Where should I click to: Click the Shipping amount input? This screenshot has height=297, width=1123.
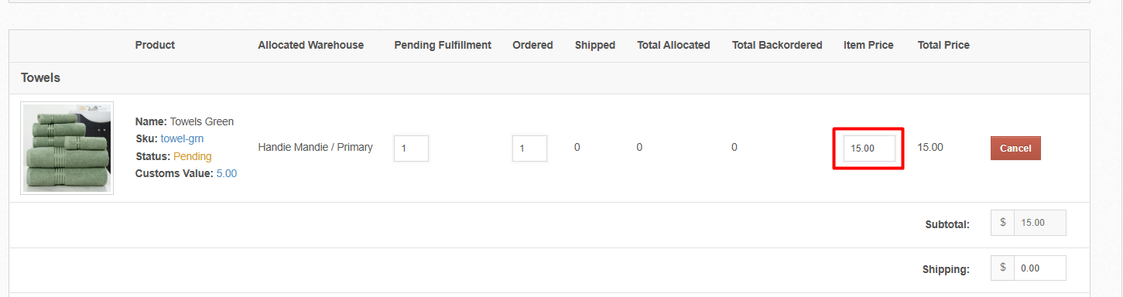coord(1040,268)
